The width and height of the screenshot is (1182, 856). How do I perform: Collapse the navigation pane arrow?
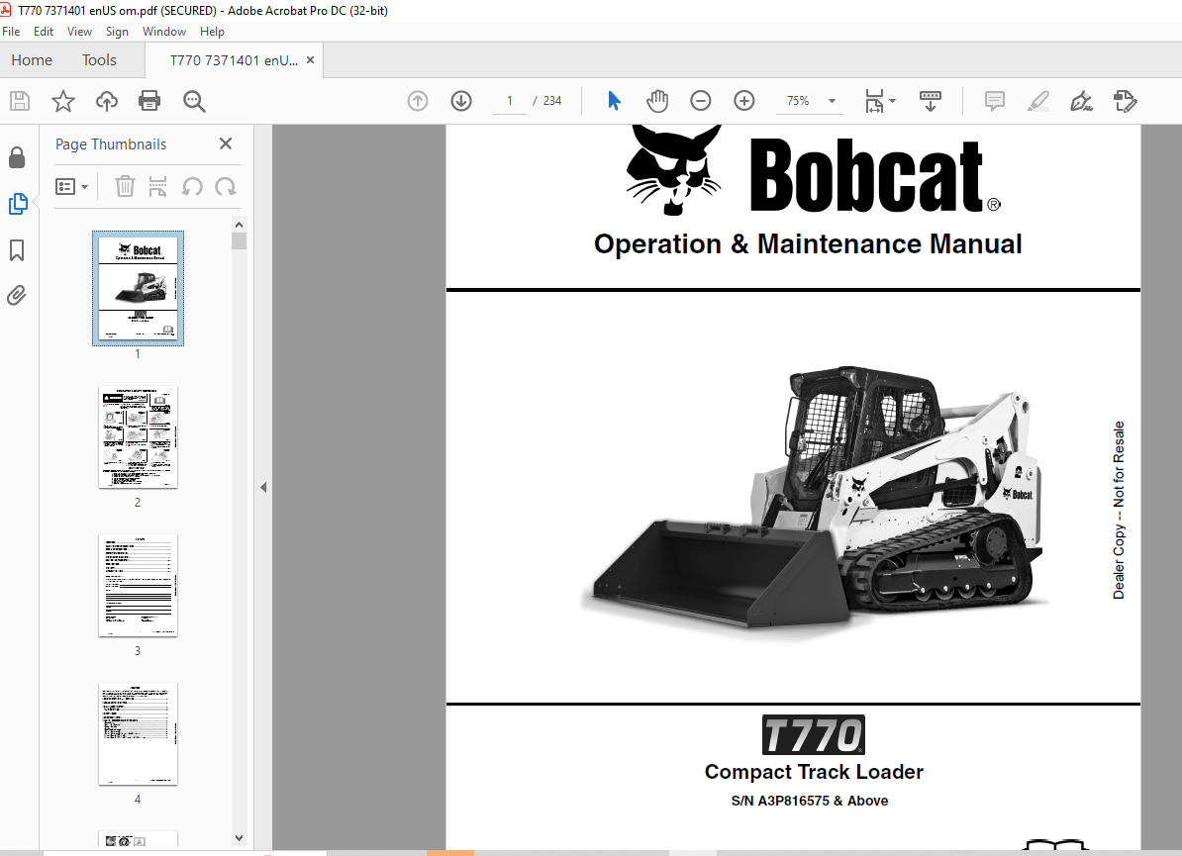263,488
